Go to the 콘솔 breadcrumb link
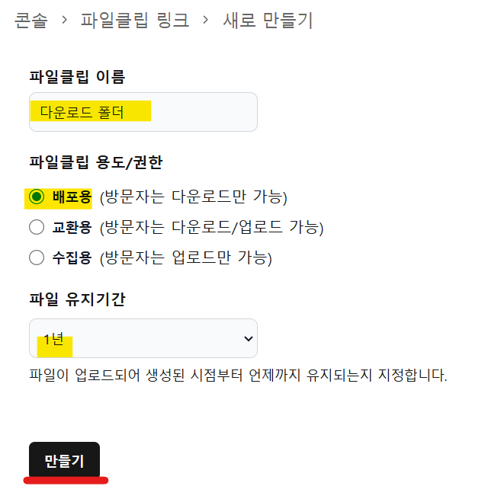485x499 pixels. [x=31, y=21]
